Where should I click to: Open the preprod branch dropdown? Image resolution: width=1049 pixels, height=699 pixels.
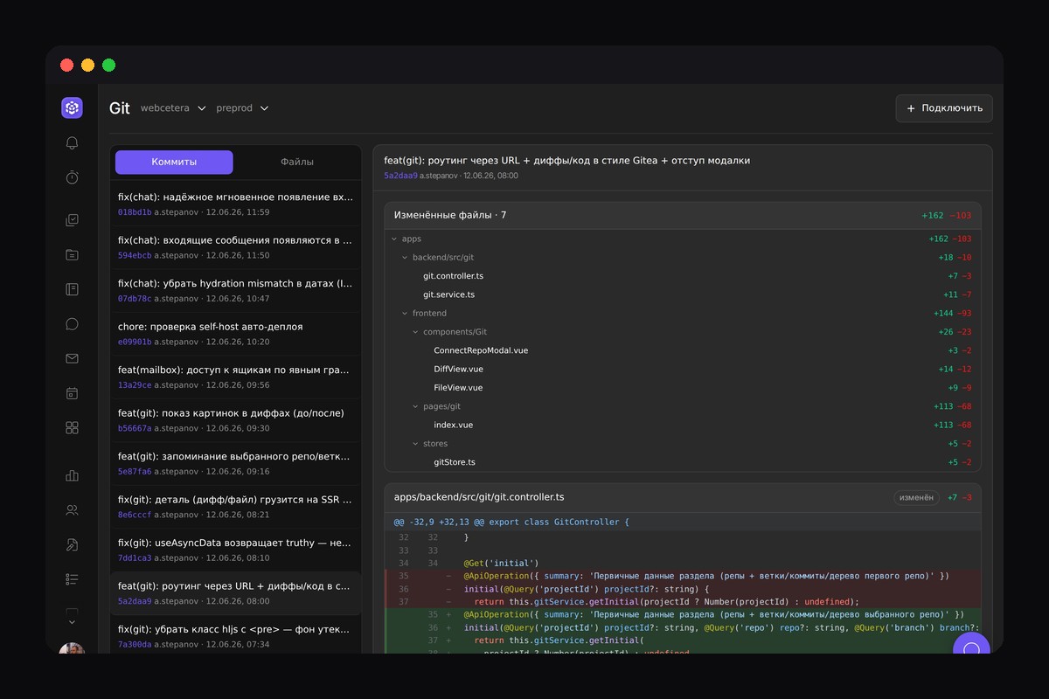tap(242, 108)
